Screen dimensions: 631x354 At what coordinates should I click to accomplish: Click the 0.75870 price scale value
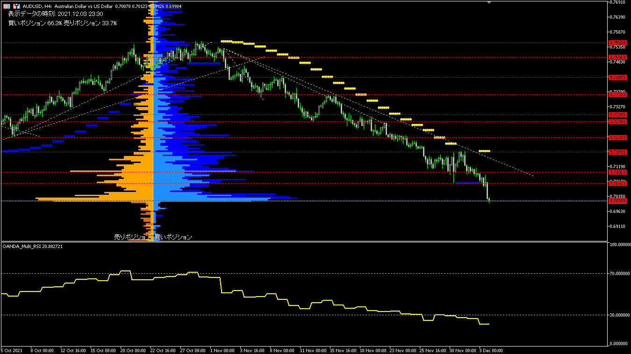coord(618,32)
